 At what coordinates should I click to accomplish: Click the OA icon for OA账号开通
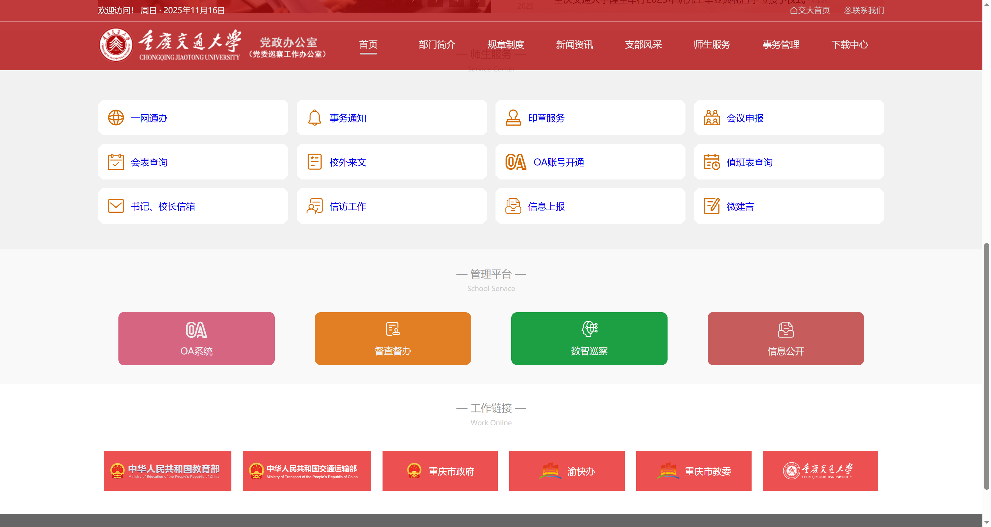(x=516, y=162)
